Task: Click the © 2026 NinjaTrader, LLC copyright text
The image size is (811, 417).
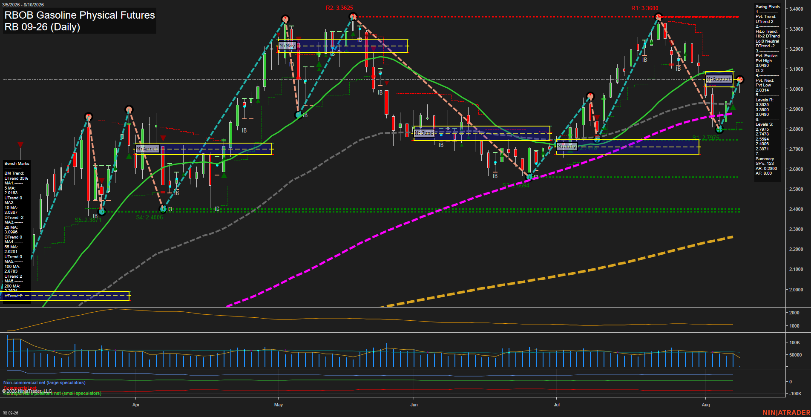Action: coord(27,391)
